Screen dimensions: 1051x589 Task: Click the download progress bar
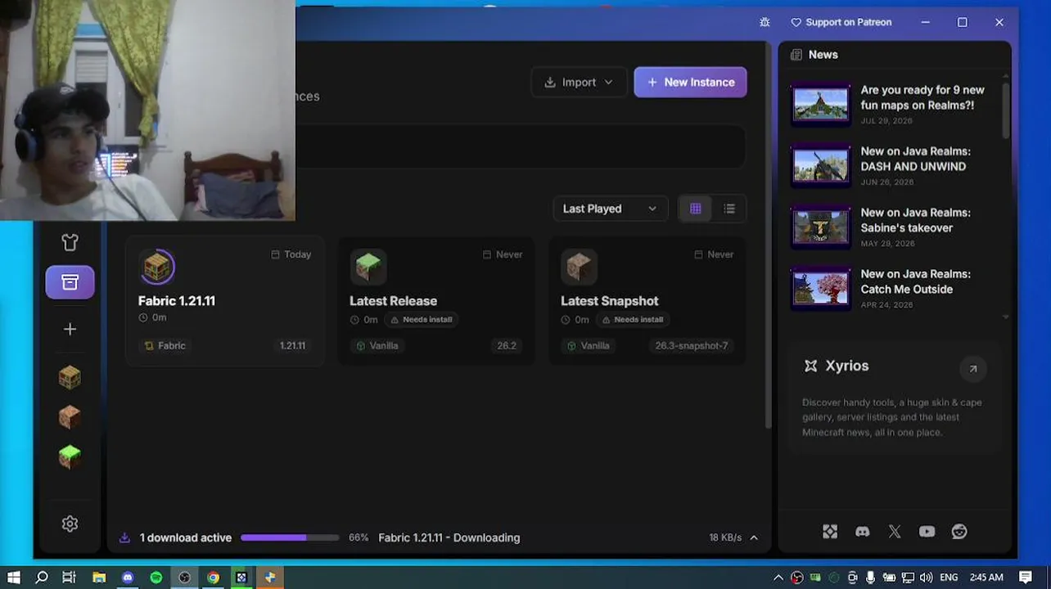click(290, 537)
